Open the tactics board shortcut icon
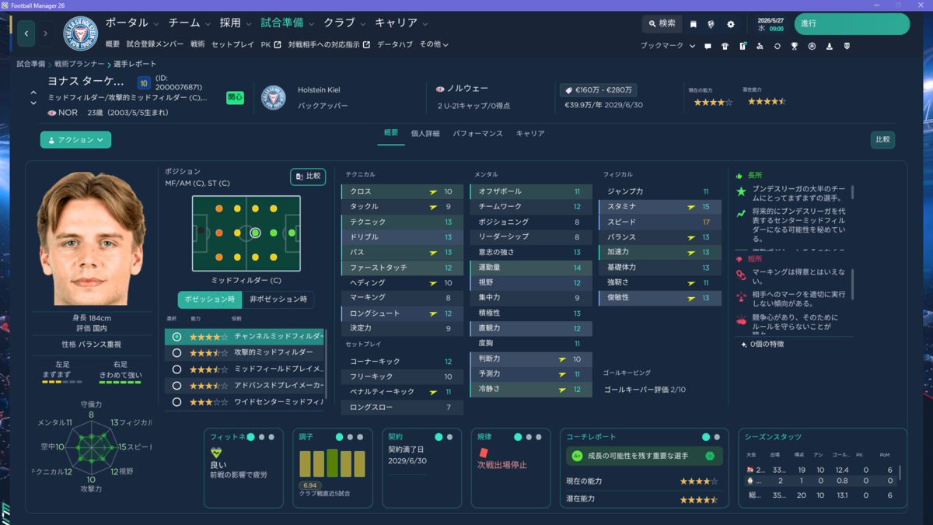 [x=743, y=46]
